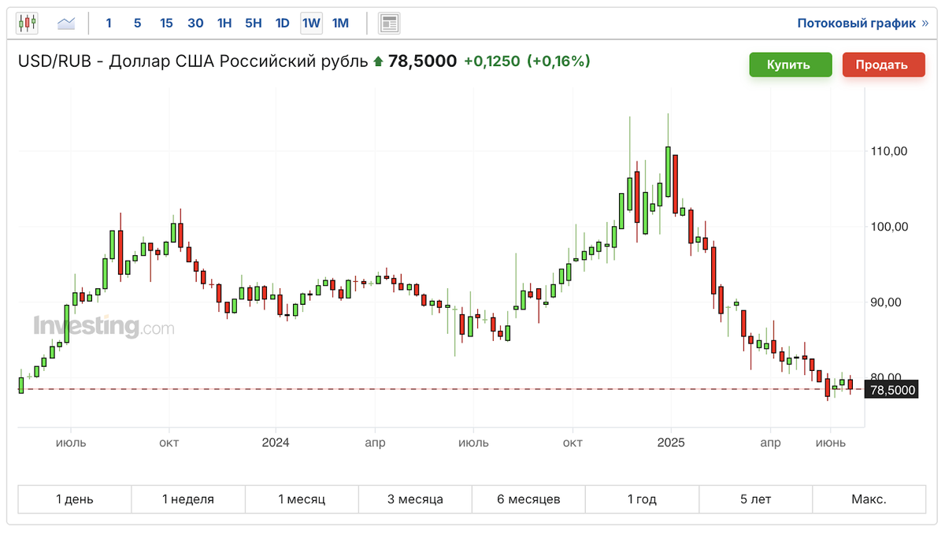Select the 5H interval
Image resolution: width=945 pixels, height=534 pixels.
tap(253, 24)
